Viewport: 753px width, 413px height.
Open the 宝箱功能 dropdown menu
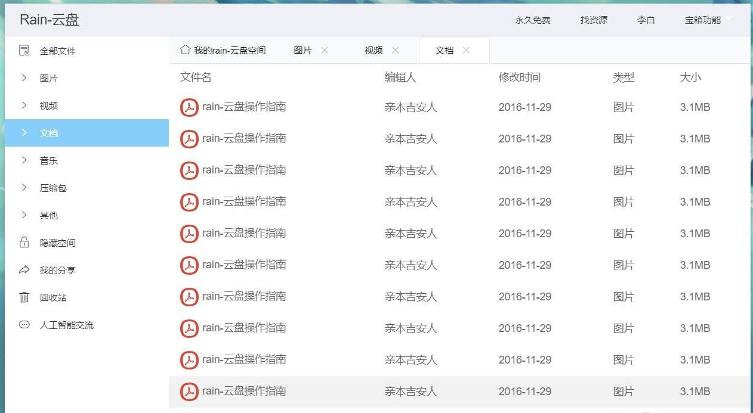tap(709, 20)
